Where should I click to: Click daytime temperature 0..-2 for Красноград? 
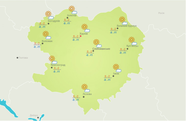pos(56,68)
